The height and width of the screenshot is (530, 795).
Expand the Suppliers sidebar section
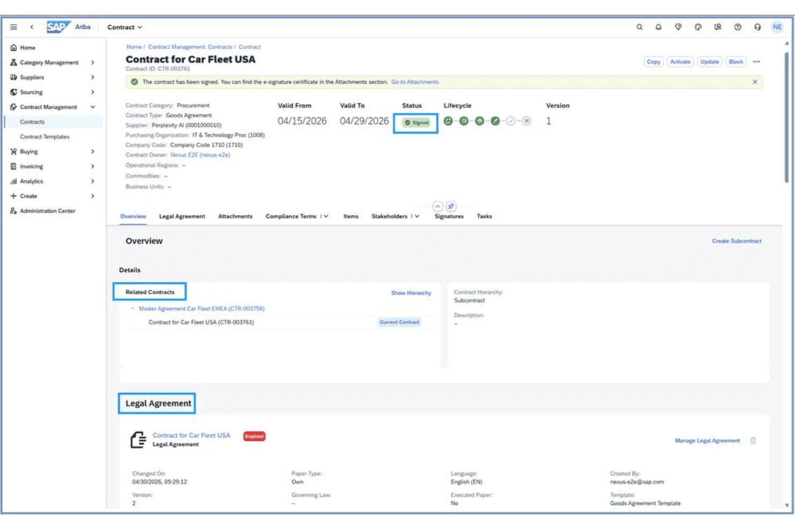tap(92, 77)
